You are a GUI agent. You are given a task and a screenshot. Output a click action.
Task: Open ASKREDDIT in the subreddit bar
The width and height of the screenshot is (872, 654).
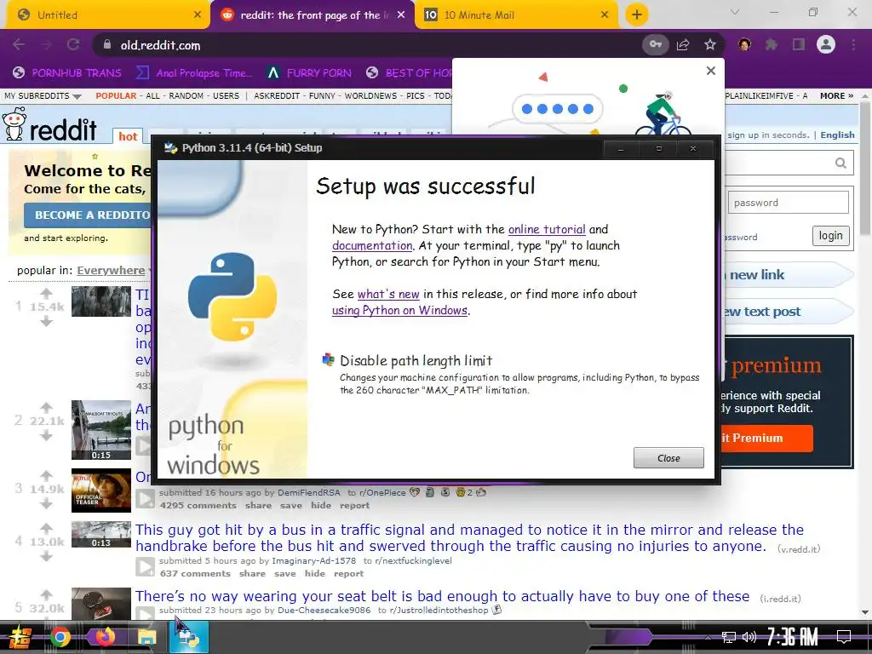pos(277,95)
